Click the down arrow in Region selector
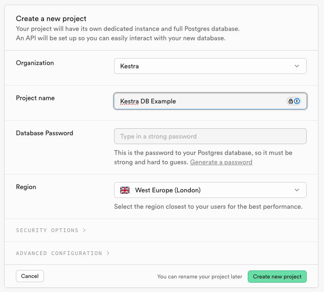This screenshot has height=292, width=324. [x=297, y=190]
